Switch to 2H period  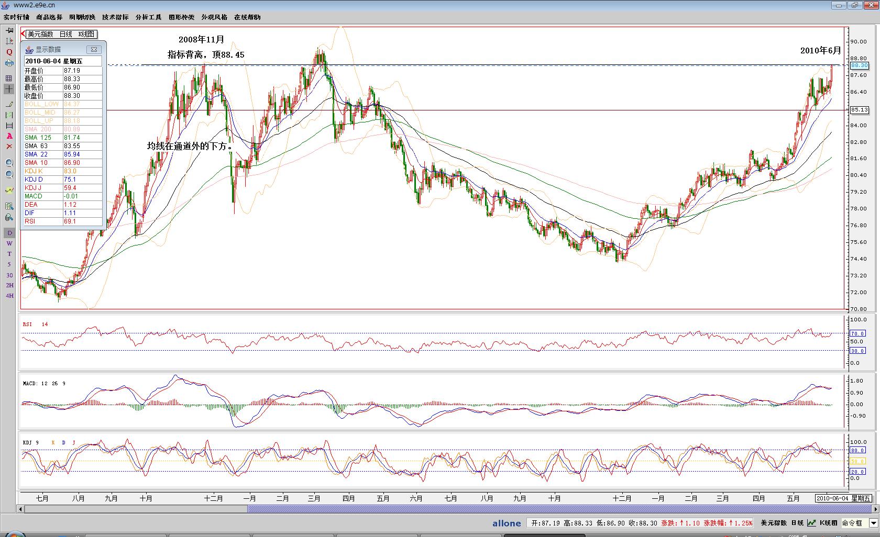click(9, 285)
